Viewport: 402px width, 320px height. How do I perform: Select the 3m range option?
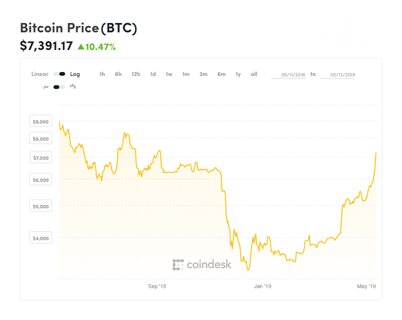click(x=203, y=74)
